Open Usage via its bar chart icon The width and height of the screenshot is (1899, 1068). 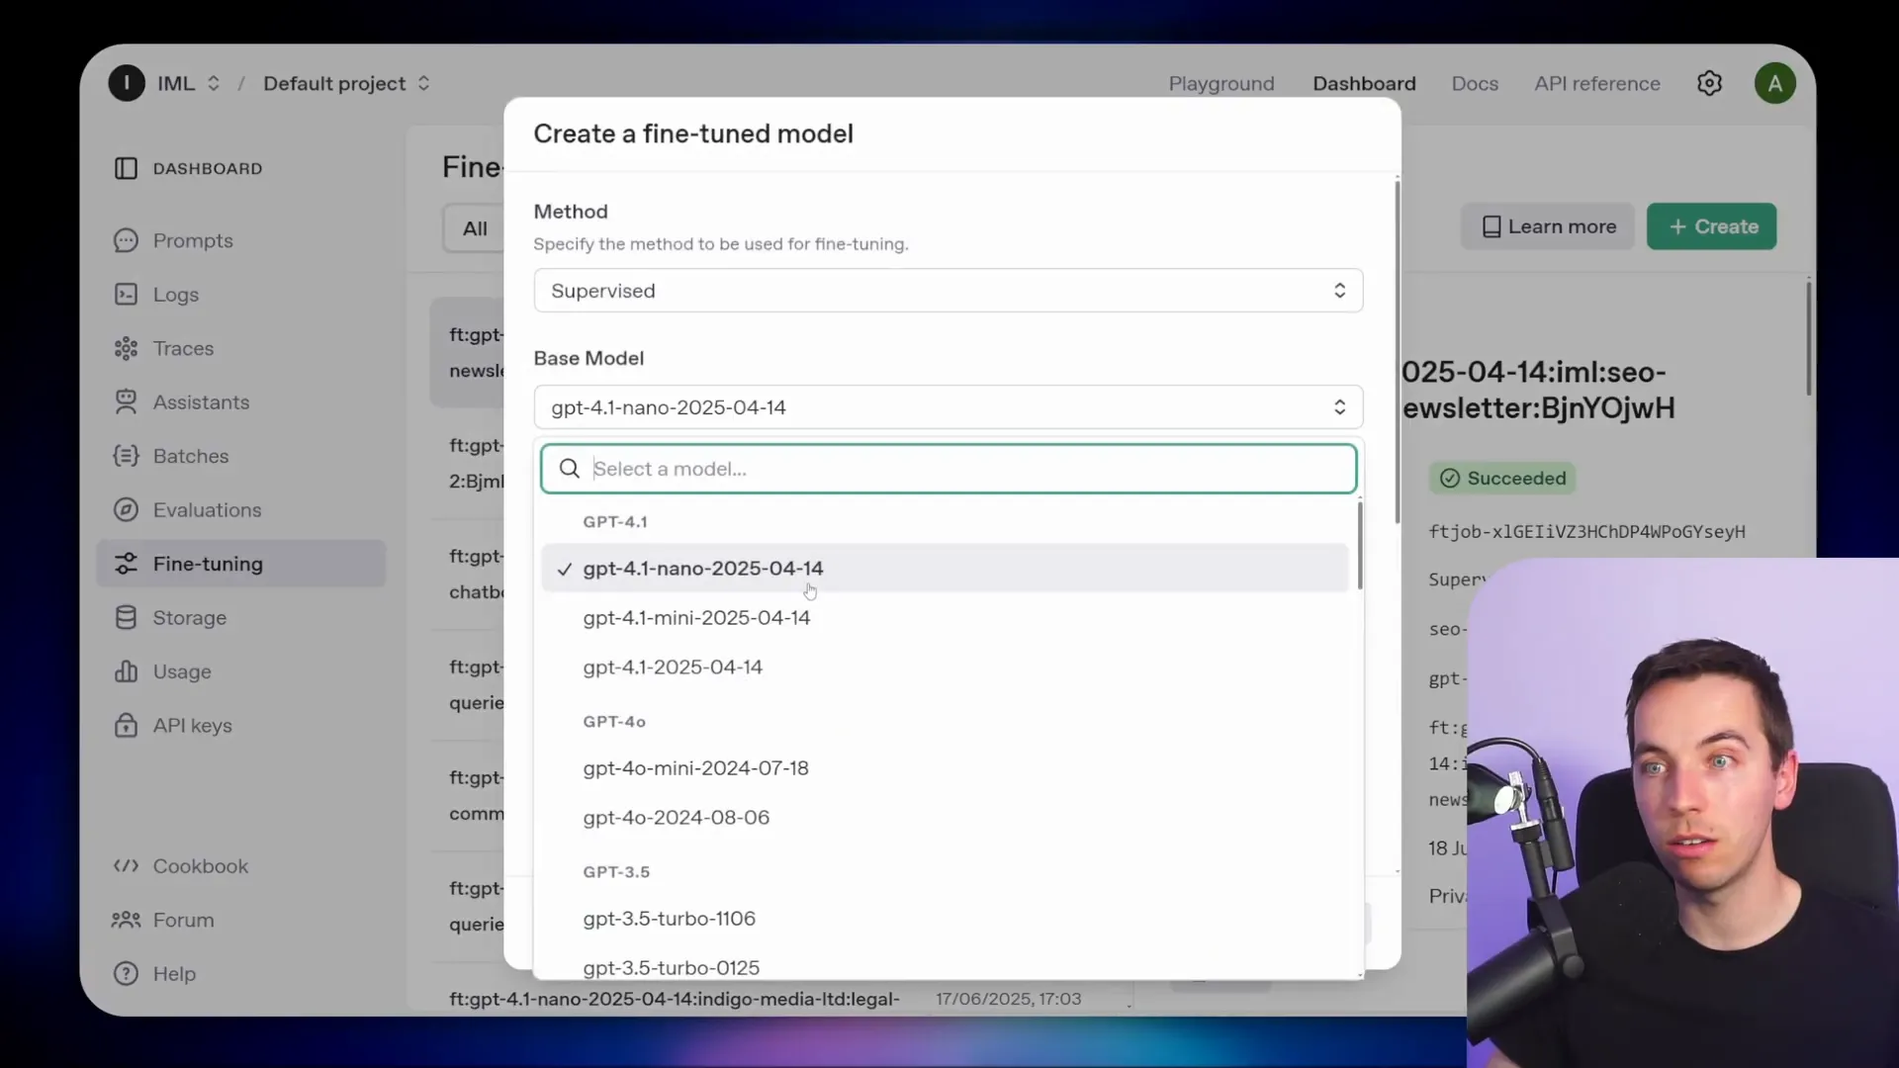[126, 671]
